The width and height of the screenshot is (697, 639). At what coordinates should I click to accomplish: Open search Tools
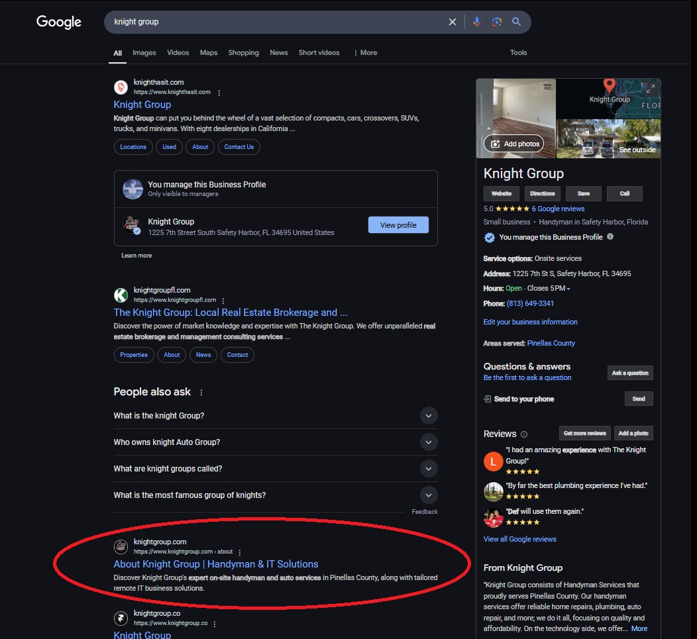(518, 52)
